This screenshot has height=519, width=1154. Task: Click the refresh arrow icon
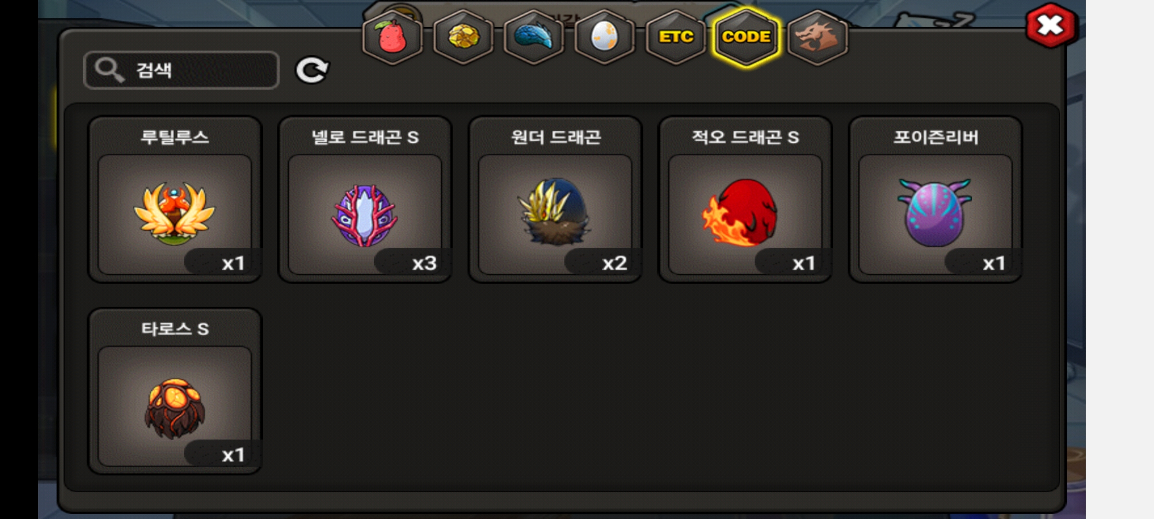point(312,70)
